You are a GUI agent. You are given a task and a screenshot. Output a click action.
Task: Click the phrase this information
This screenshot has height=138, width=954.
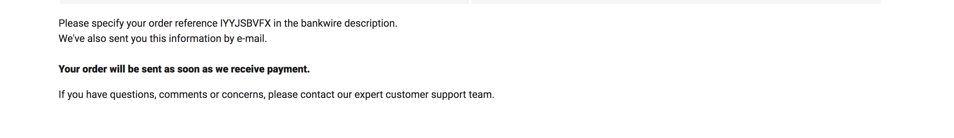185,38
